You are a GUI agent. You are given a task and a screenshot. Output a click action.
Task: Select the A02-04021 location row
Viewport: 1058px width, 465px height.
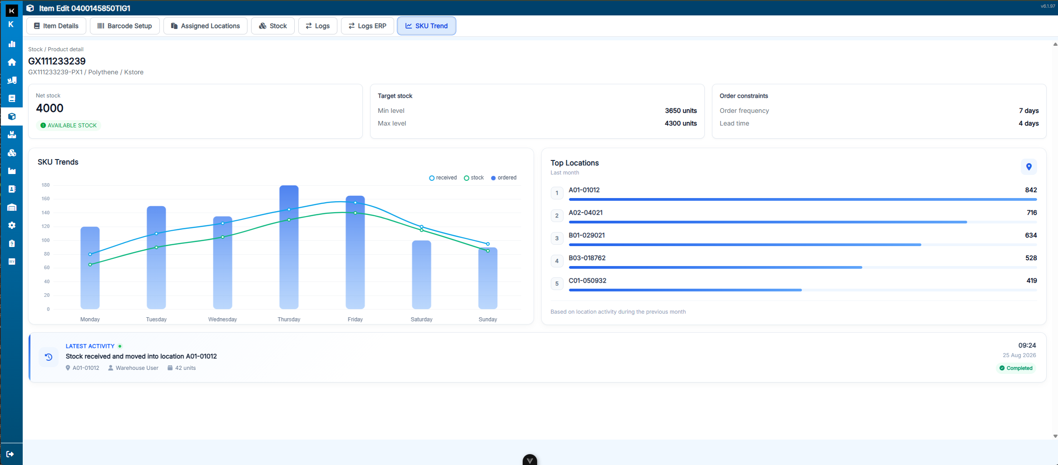(794, 216)
